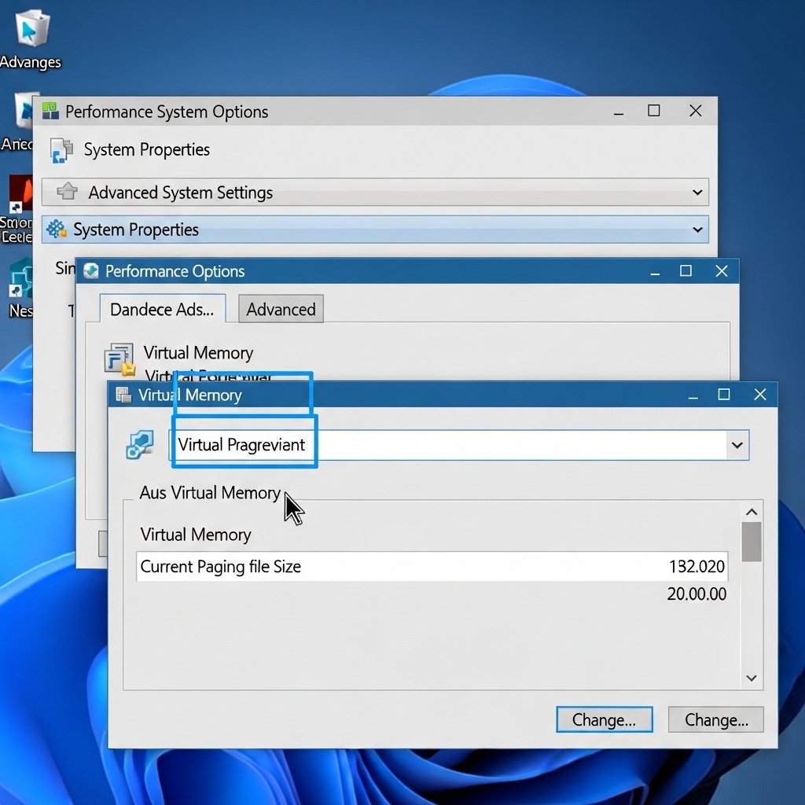Select the Dandece Ads... tab
Viewport: 805px width, 805px height.
click(162, 309)
